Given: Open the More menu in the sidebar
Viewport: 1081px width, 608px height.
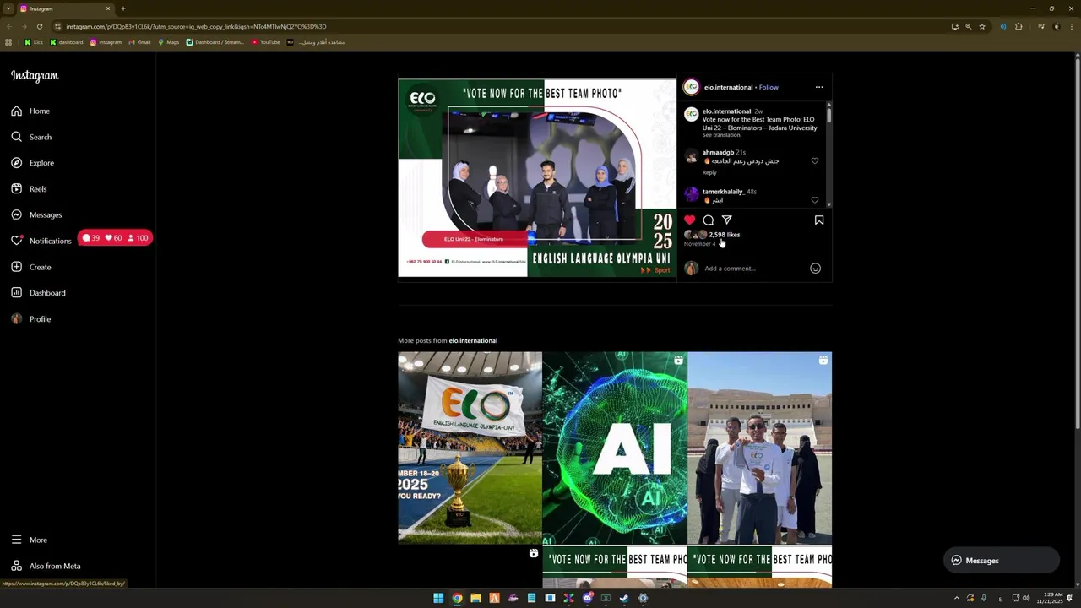Looking at the screenshot, I should 30,540.
